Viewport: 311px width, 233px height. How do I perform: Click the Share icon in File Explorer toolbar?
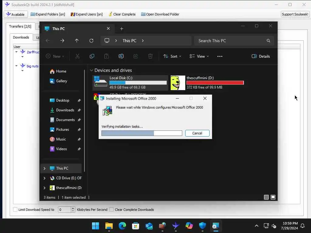(x=136, y=56)
